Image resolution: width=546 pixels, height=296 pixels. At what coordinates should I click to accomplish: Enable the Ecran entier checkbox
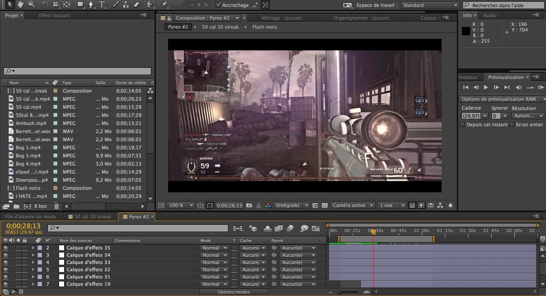[x=512, y=124]
